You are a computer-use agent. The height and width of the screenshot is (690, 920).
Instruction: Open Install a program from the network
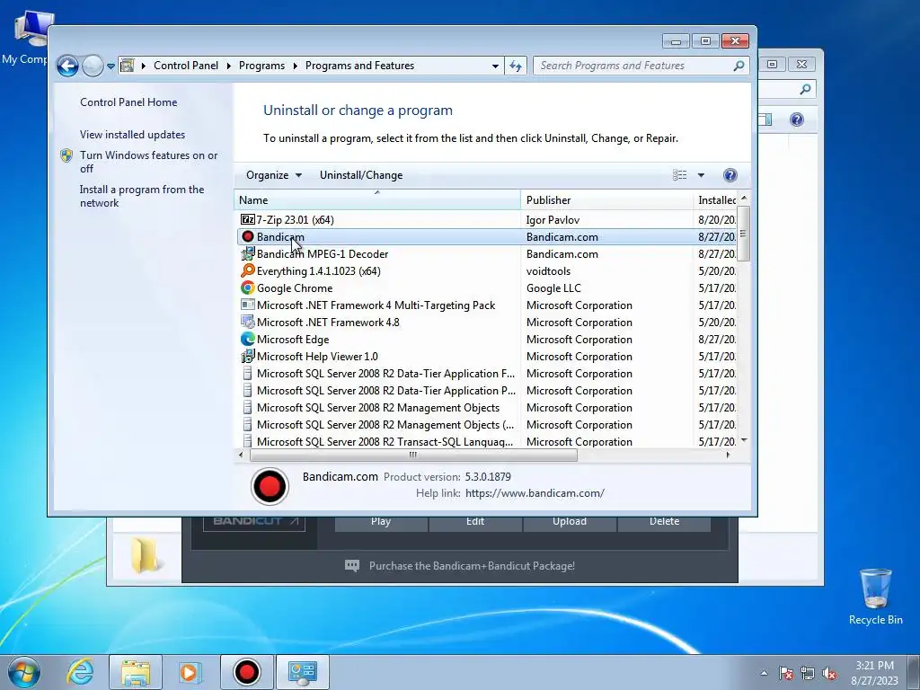point(142,196)
